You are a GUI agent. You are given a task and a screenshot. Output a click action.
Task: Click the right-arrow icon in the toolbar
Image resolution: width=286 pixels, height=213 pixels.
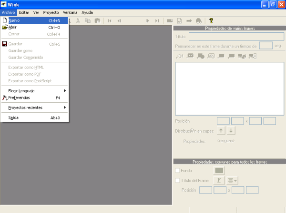189,20
